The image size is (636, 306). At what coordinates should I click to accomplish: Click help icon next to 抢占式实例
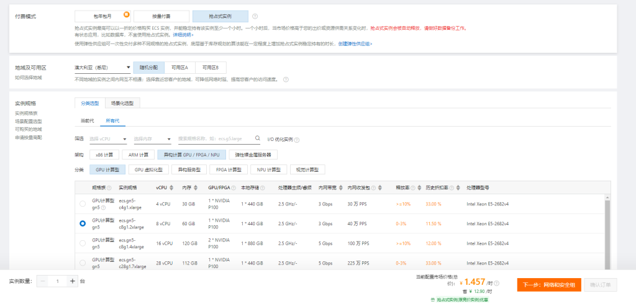(255, 17)
